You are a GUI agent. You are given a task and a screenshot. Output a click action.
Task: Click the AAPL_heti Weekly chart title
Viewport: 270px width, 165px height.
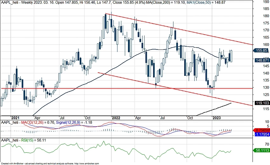tap(21, 3)
